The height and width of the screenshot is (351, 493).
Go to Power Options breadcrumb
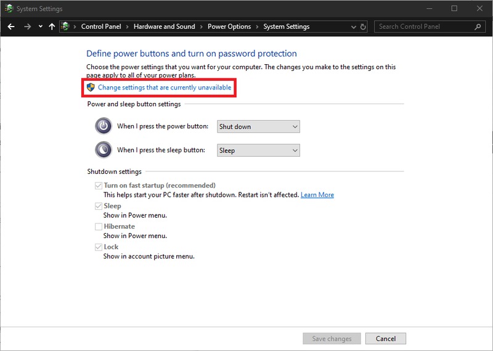pyautogui.click(x=229, y=27)
